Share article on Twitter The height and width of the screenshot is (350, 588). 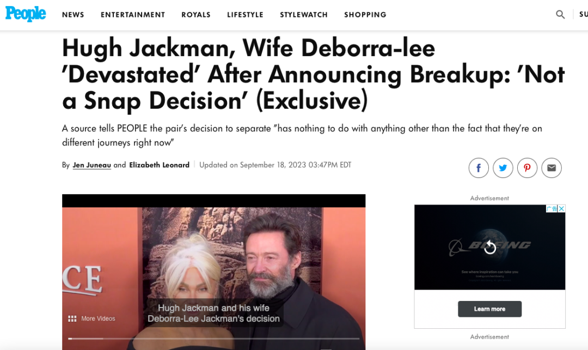[503, 168]
